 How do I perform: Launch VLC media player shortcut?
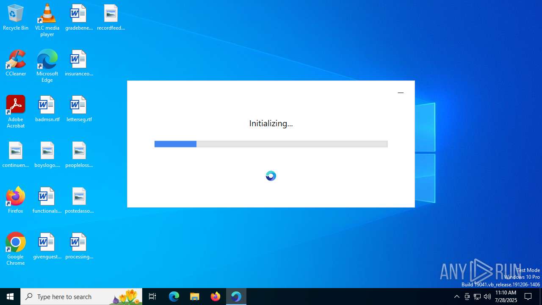coord(47,20)
